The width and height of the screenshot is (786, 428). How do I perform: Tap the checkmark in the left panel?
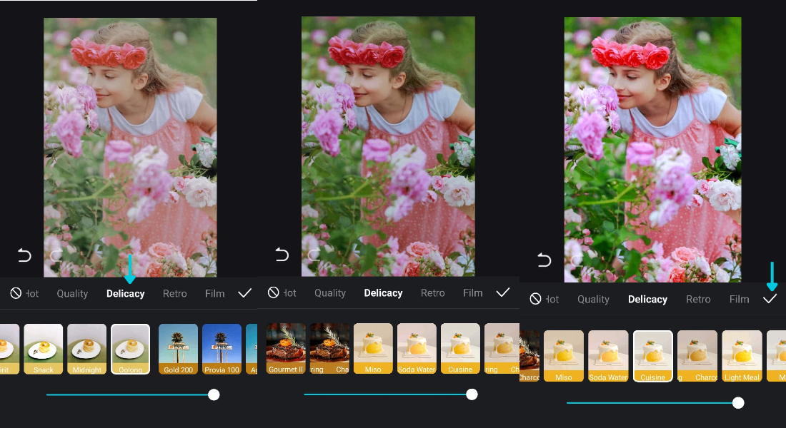pyautogui.click(x=244, y=293)
